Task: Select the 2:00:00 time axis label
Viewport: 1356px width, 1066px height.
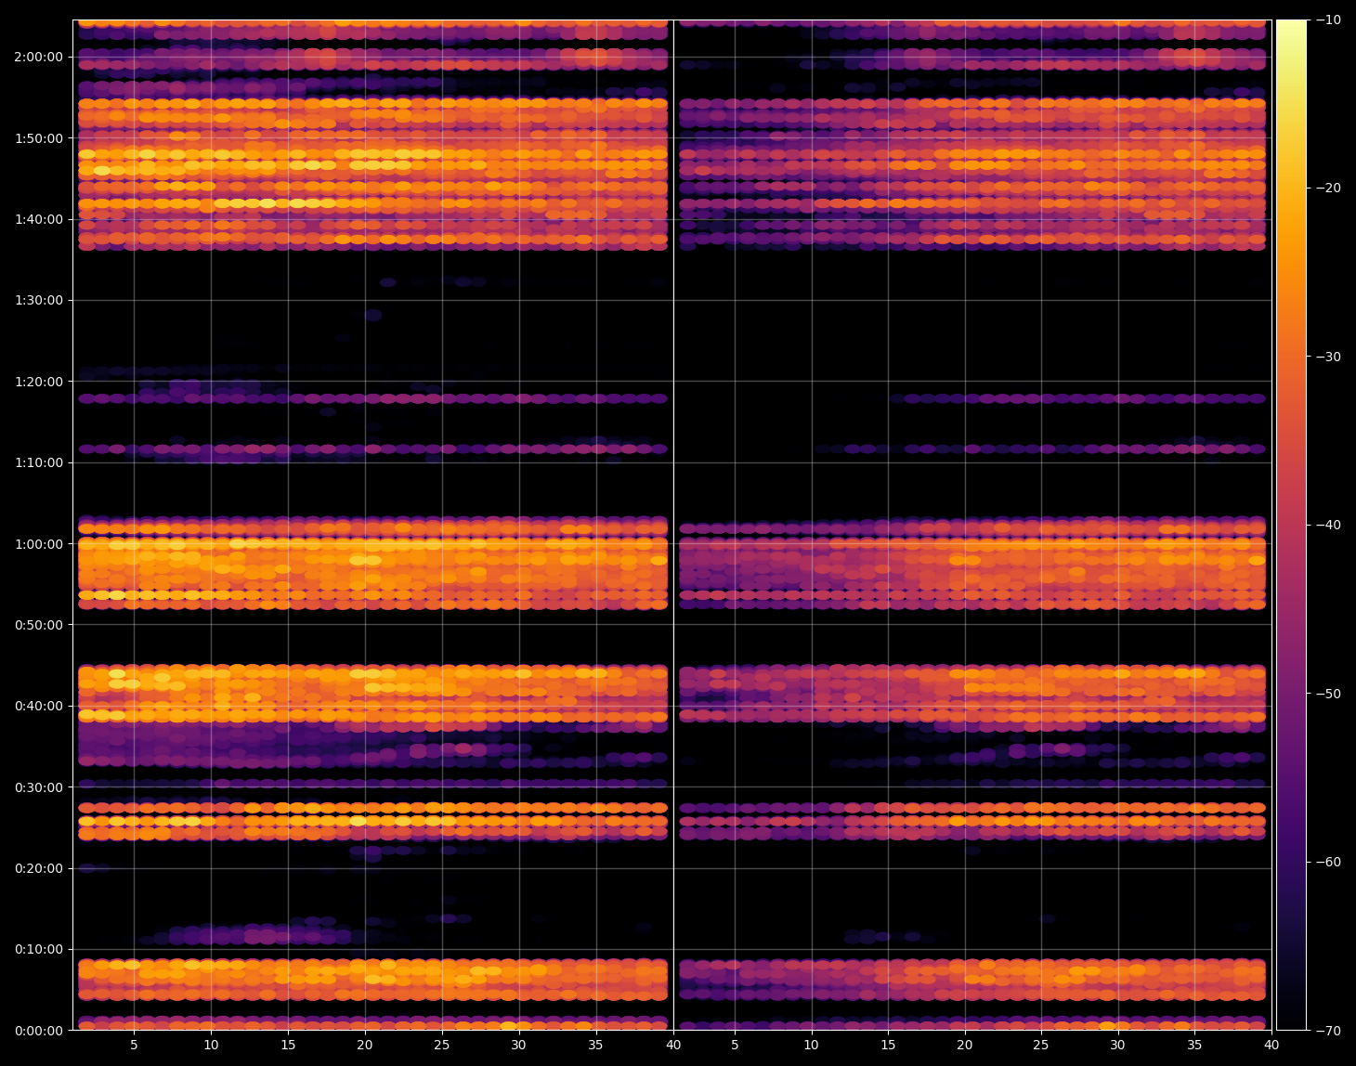Action: tap(38, 57)
